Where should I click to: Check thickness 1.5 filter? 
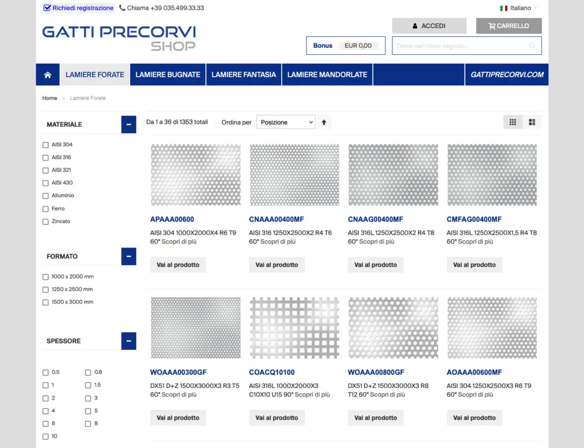[x=88, y=385]
